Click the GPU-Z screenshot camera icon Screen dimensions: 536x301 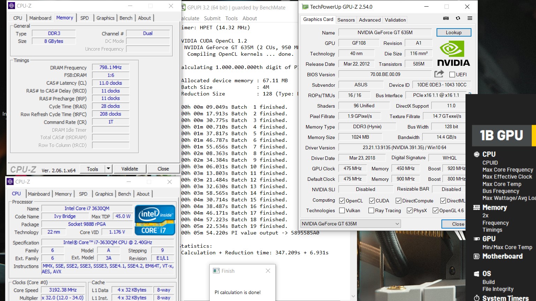(x=446, y=18)
